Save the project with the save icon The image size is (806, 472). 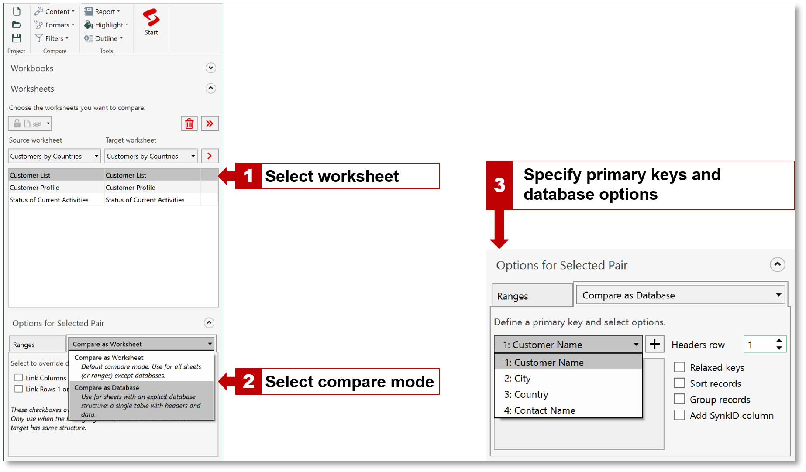pyautogui.click(x=16, y=38)
